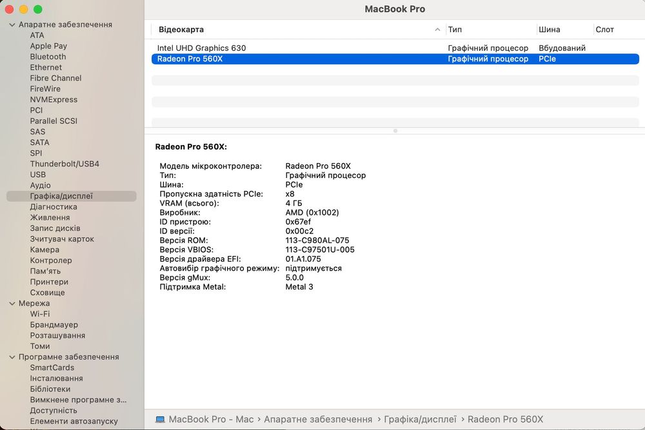
Task: Select Розташування under Мережа
Action: click(x=57, y=335)
